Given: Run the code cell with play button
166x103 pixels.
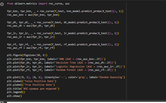Looking at the screenshot, I should [x=2, y=4].
